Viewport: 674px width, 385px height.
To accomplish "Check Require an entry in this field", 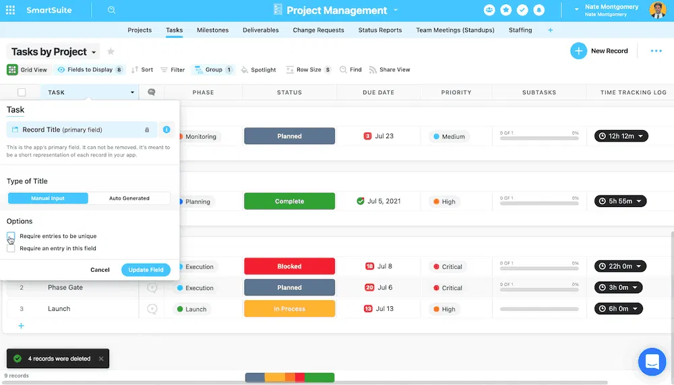I will (11, 248).
